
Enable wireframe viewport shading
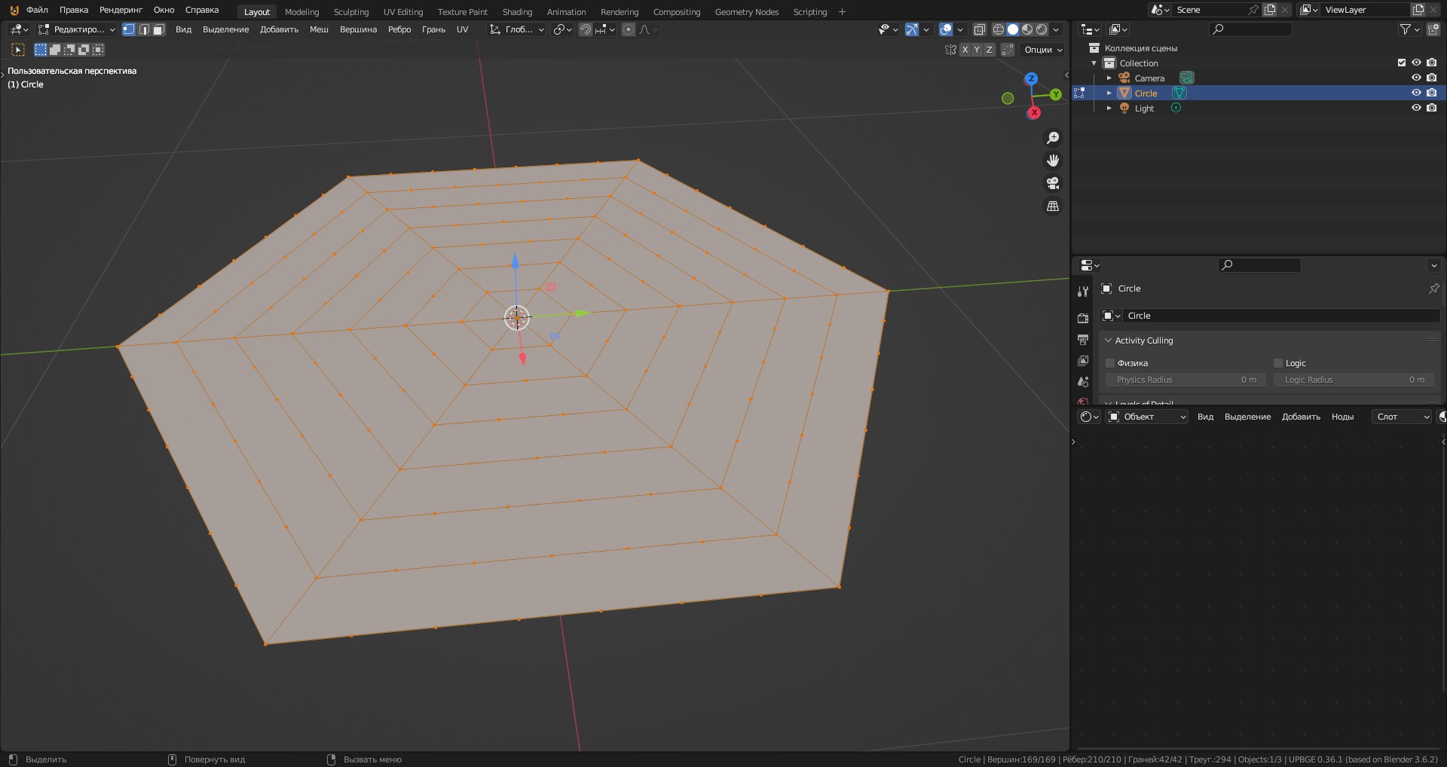pyautogui.click(x=999, y=29)
